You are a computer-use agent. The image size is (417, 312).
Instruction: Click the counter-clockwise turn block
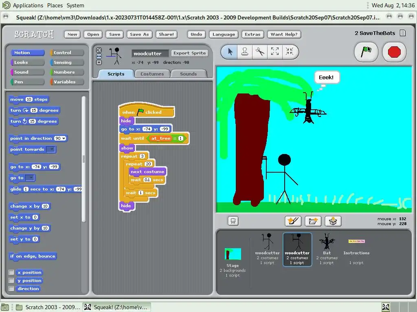[x=33, y=121]
